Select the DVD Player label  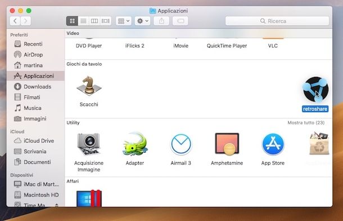[89, 46]
